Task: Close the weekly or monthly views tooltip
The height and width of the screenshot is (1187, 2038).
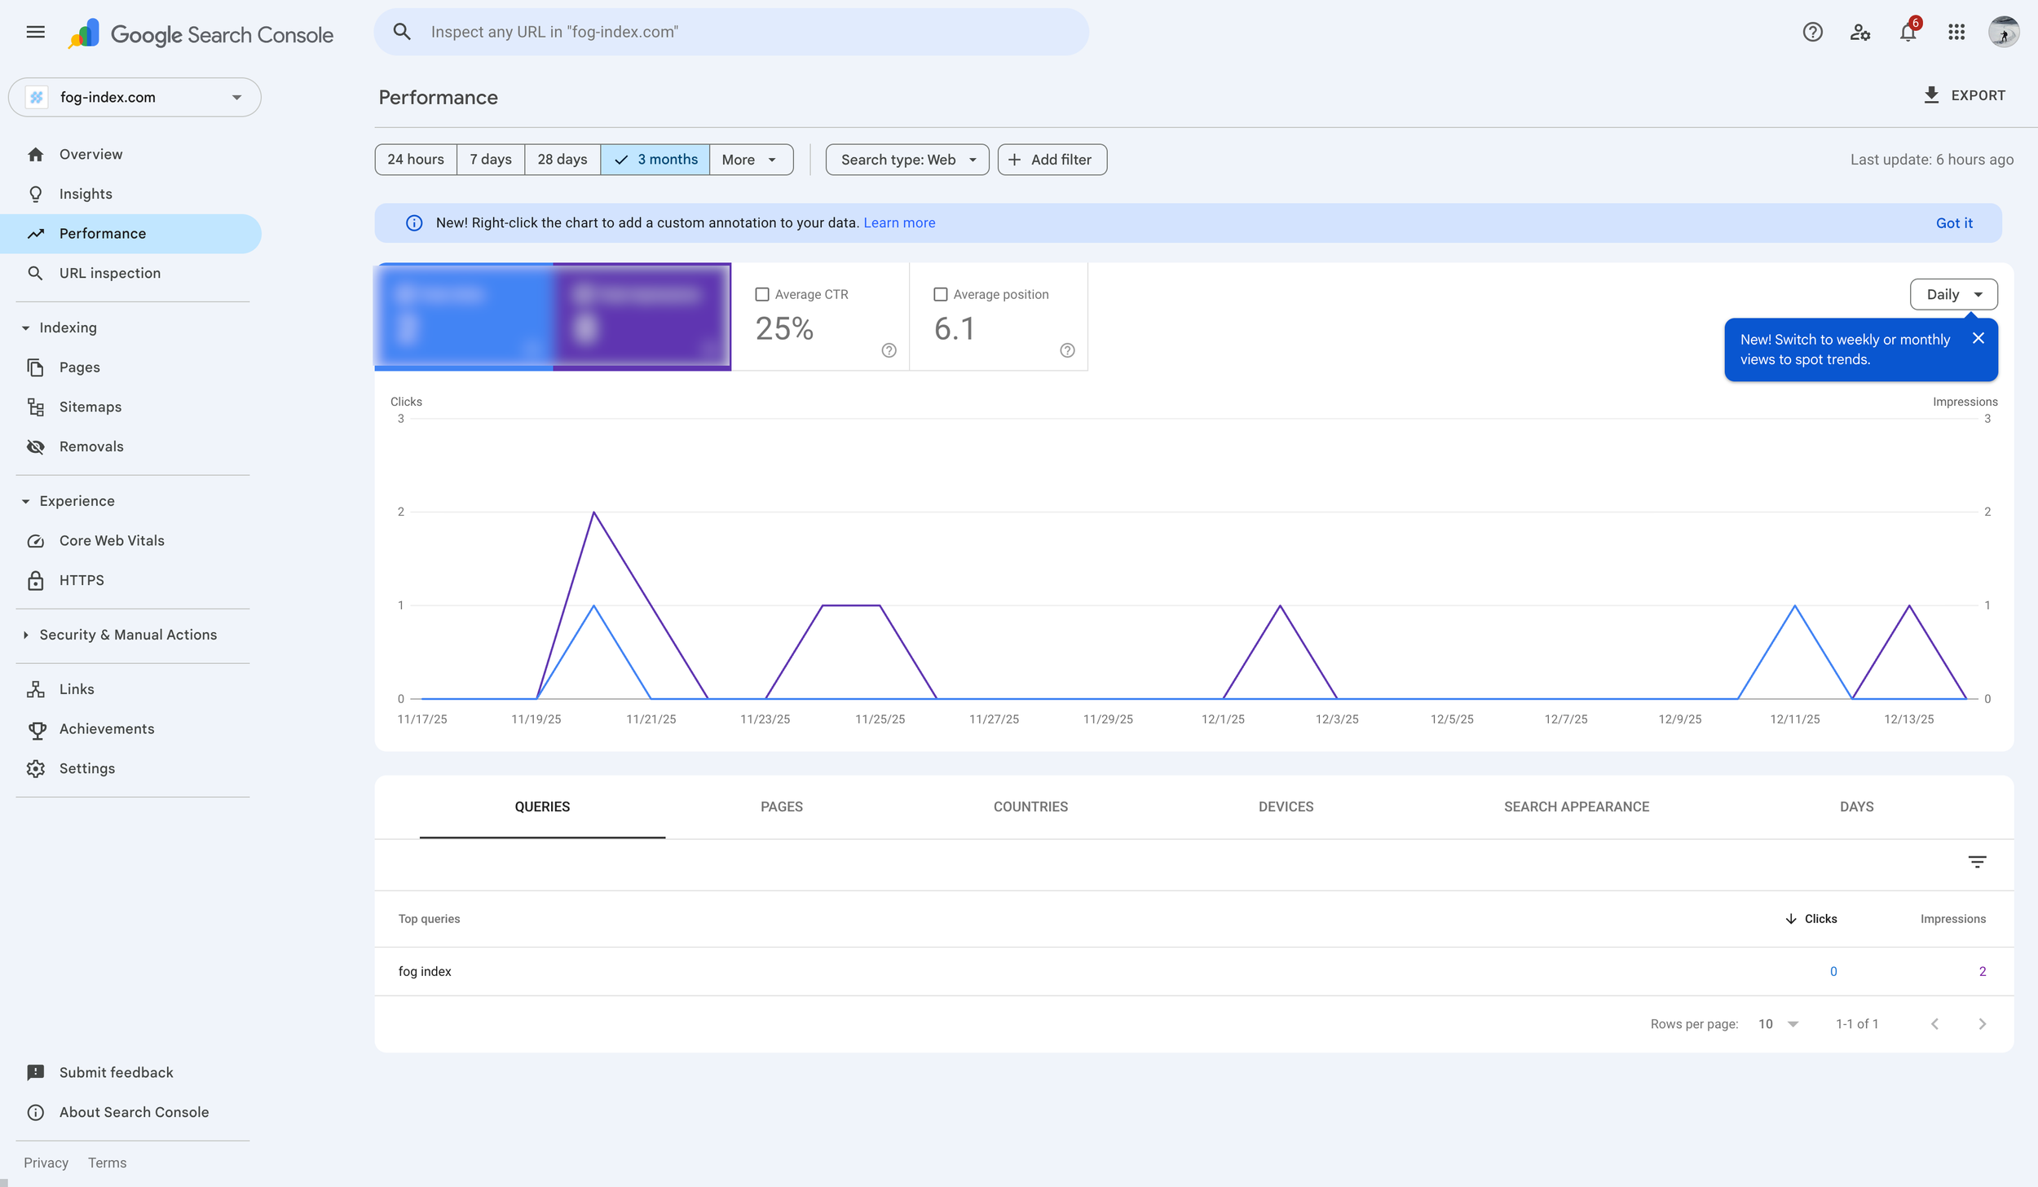Action: tap(1978, 338)
